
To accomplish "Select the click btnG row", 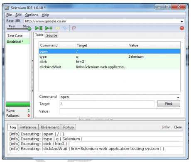I will 110,61.
